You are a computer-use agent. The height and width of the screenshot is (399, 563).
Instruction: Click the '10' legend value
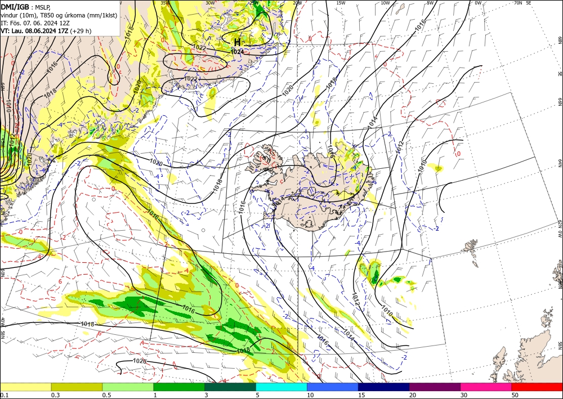point(310,395)
